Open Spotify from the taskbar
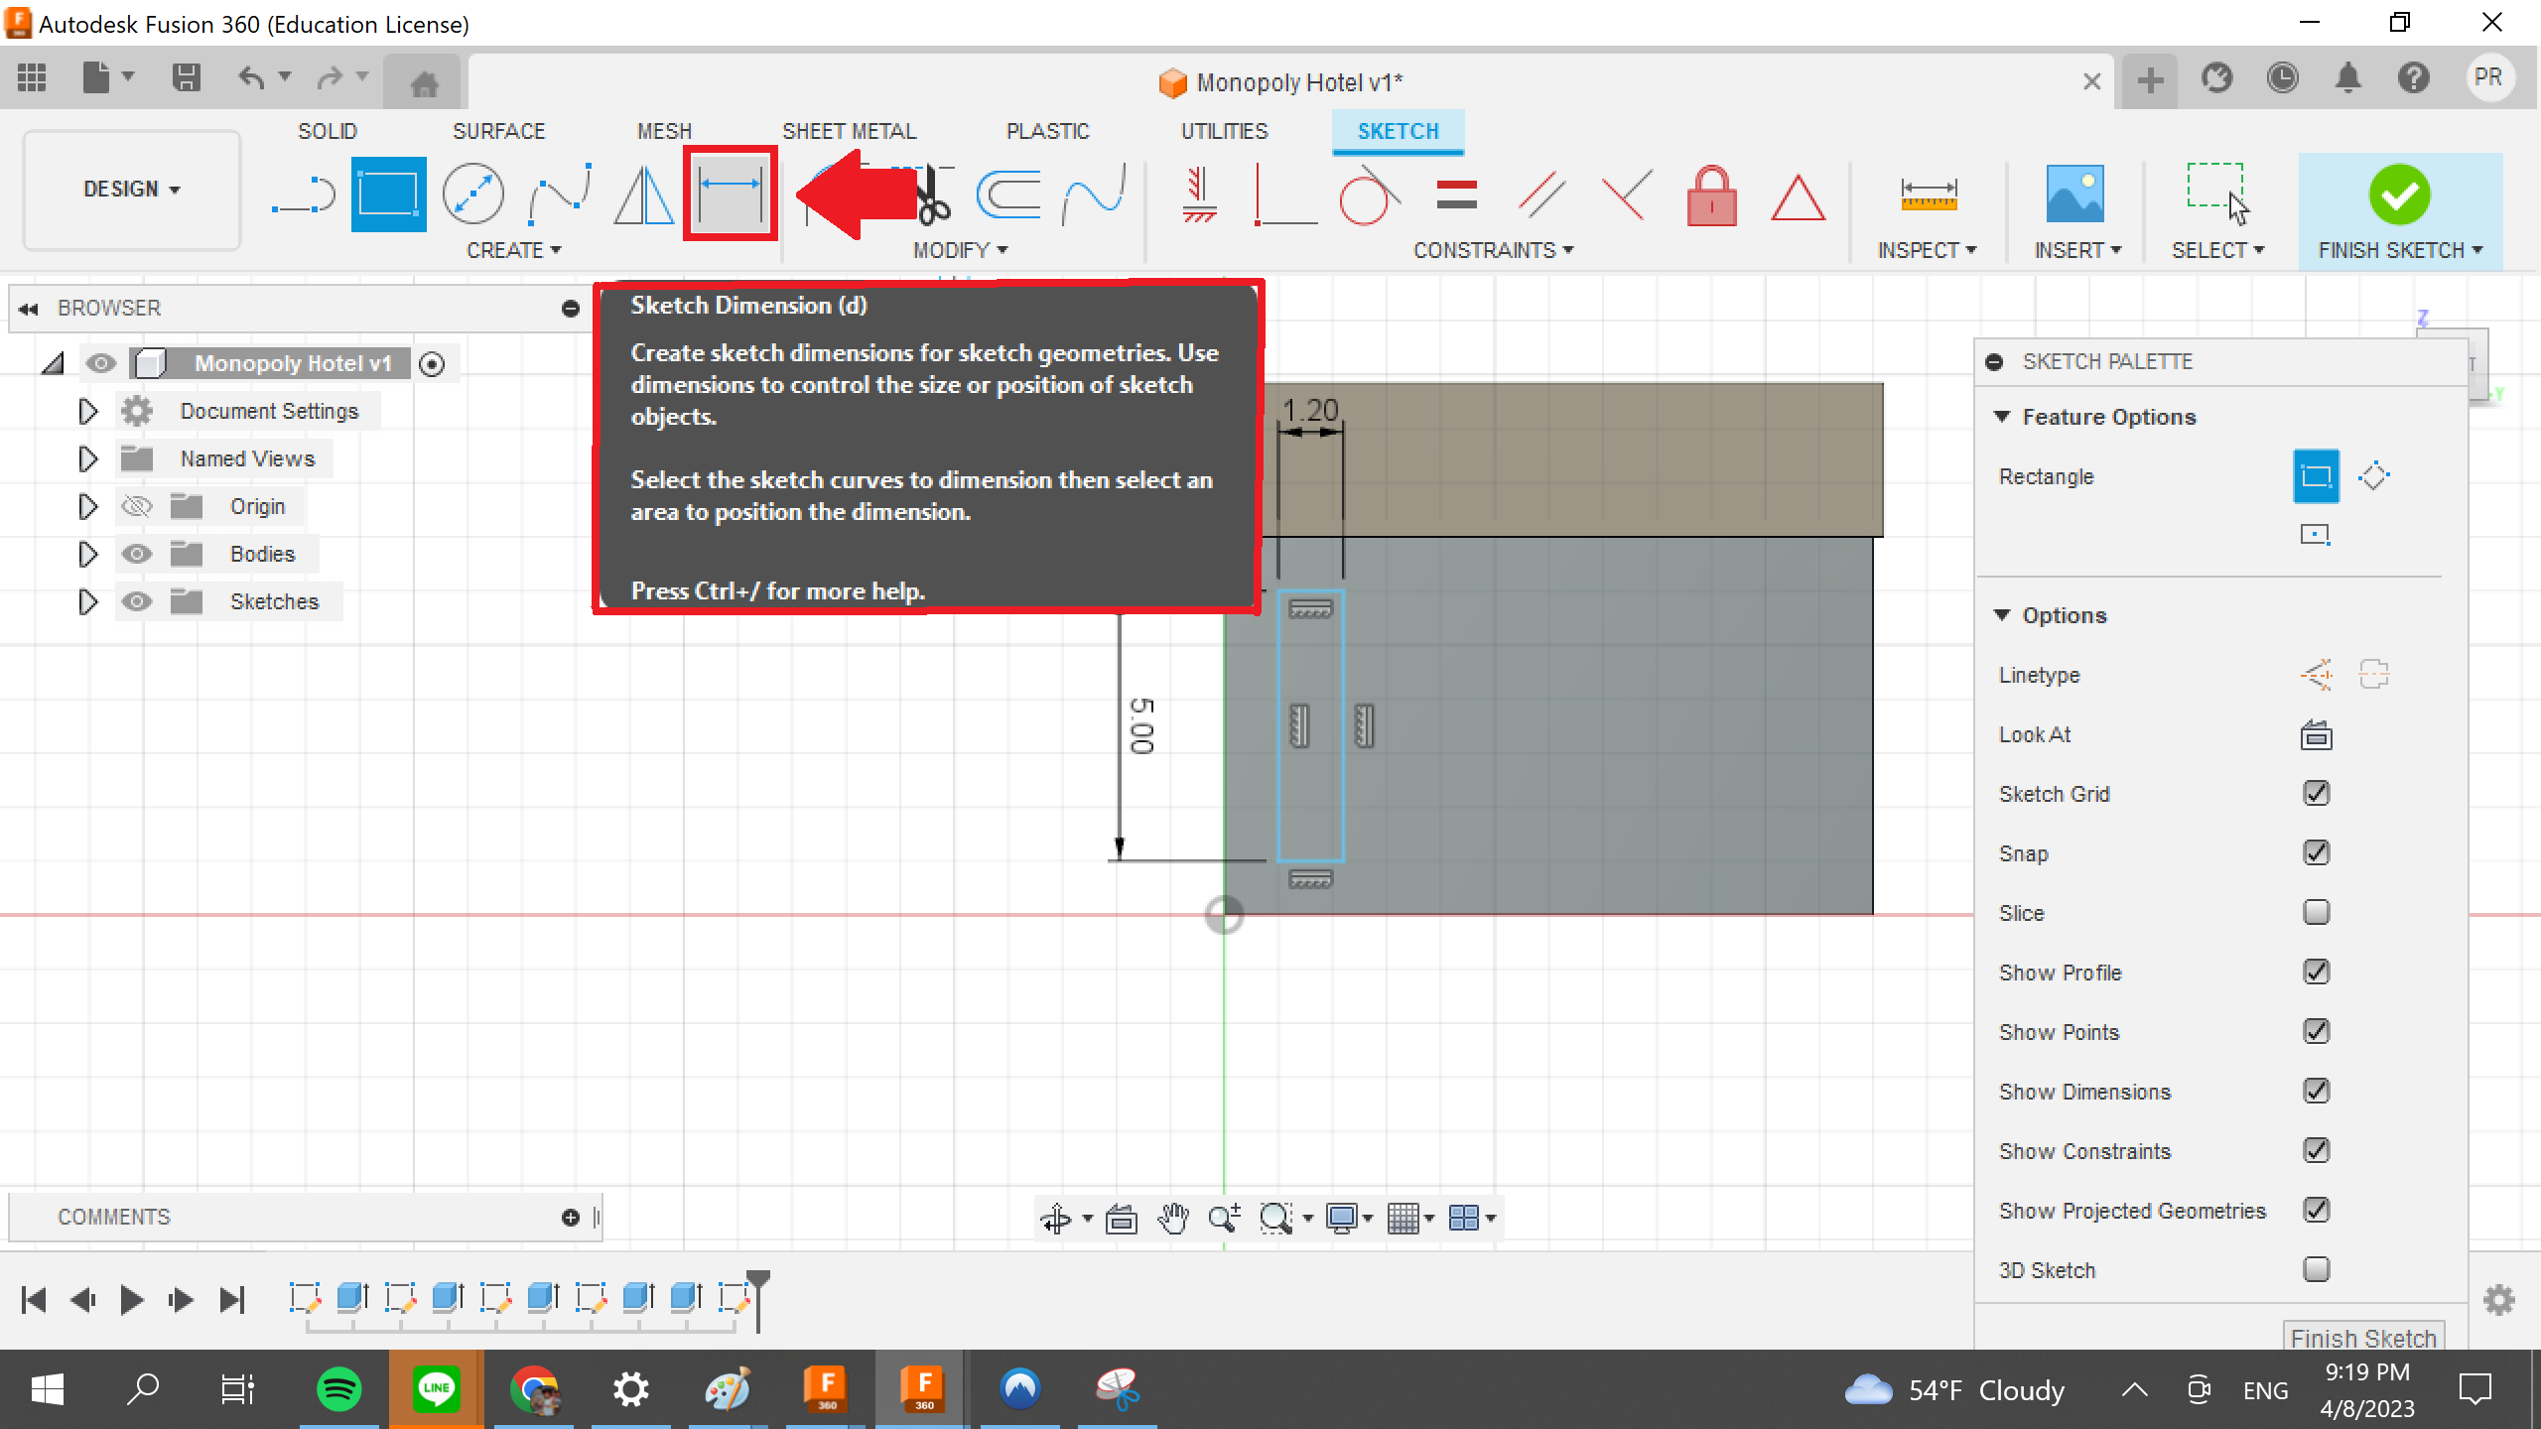 coord(337,1389)
